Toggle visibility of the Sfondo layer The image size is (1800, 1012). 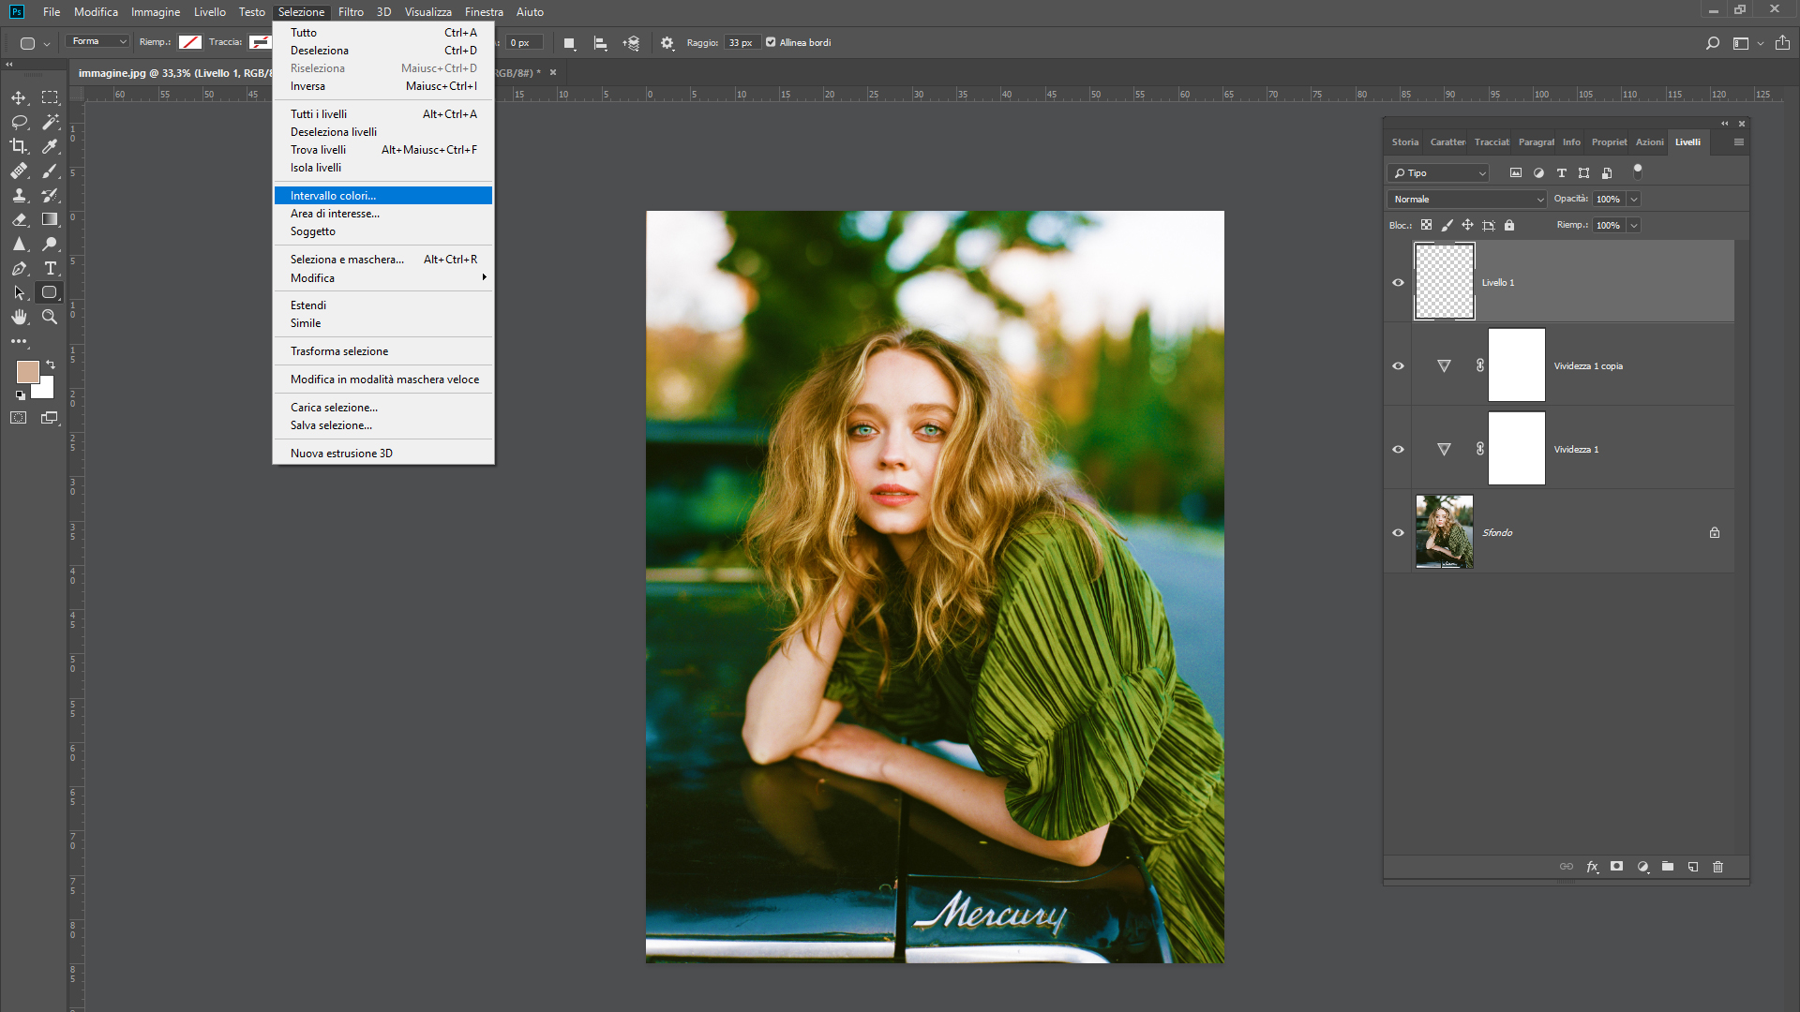(x=1398, y=532)
